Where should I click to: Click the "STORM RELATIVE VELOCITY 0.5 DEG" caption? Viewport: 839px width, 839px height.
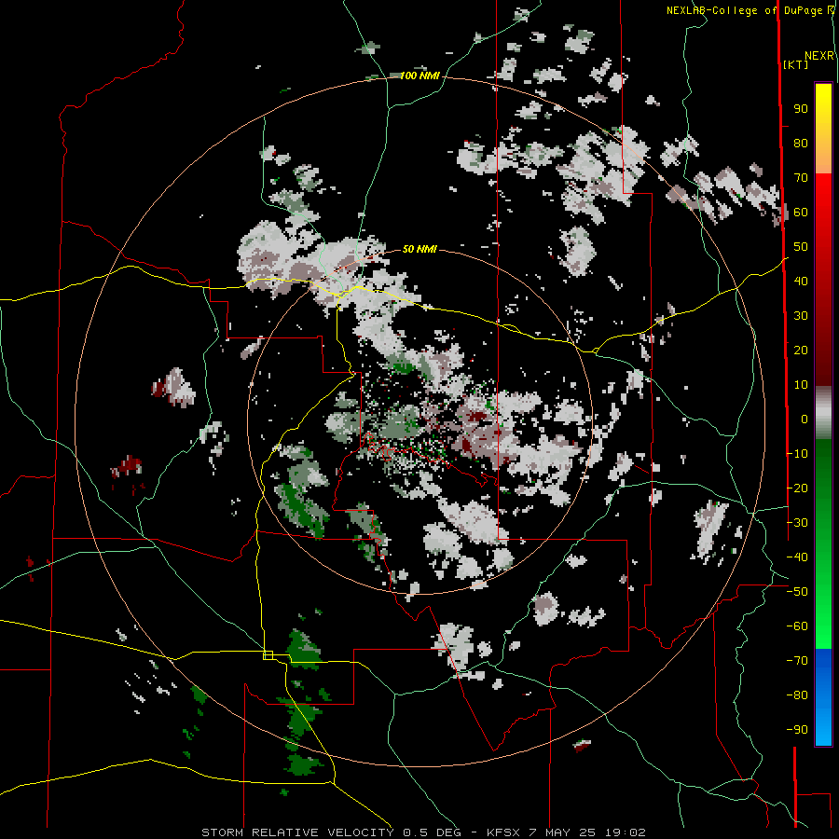(x=331, y=832)
